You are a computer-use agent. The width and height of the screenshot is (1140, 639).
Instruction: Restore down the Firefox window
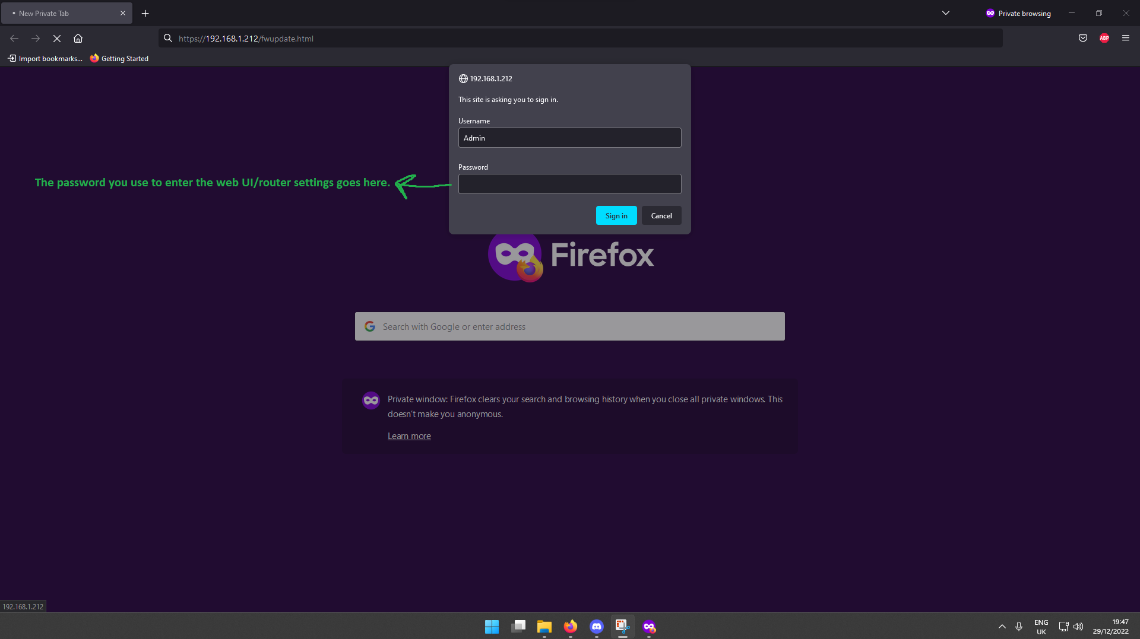click(x=1099, y=13)
